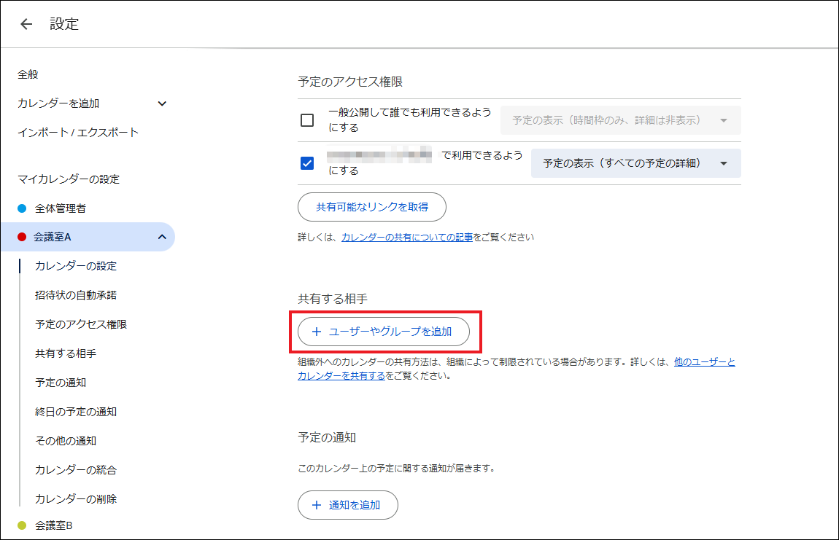Image resolution: width=839 pixels, height=540 pixels.
Task: Select 共有する相手 in the sidebar
Action: click(66, 353)
